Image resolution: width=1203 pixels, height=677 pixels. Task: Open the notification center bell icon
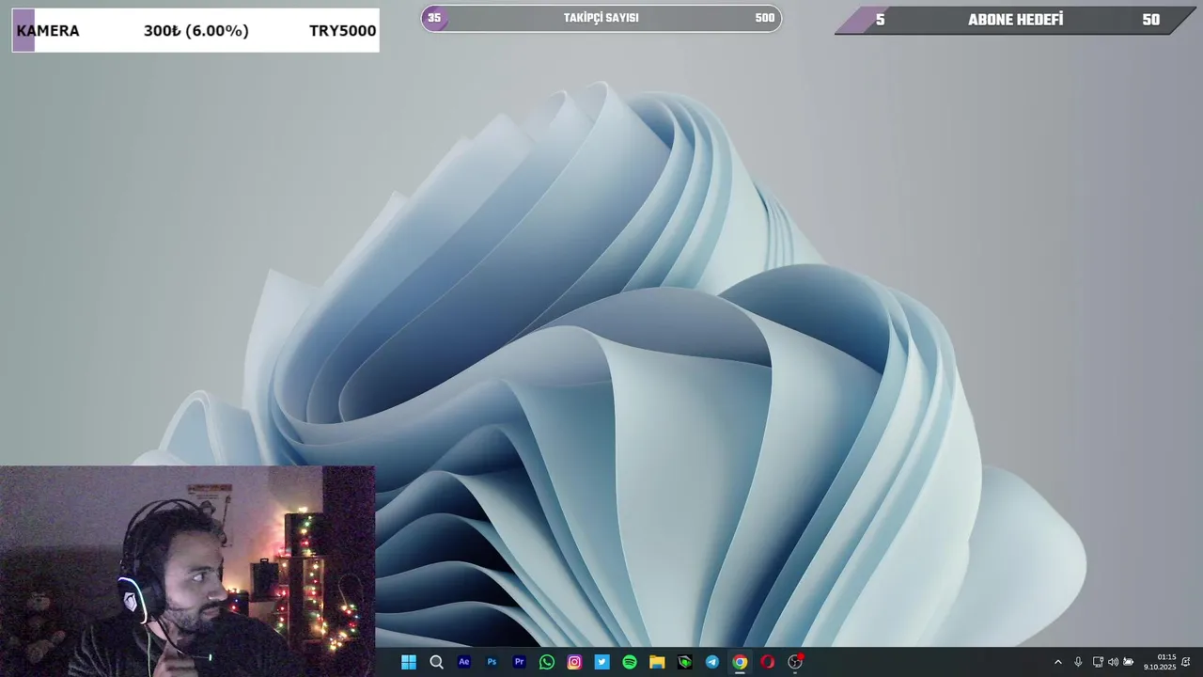(1186, 662)
